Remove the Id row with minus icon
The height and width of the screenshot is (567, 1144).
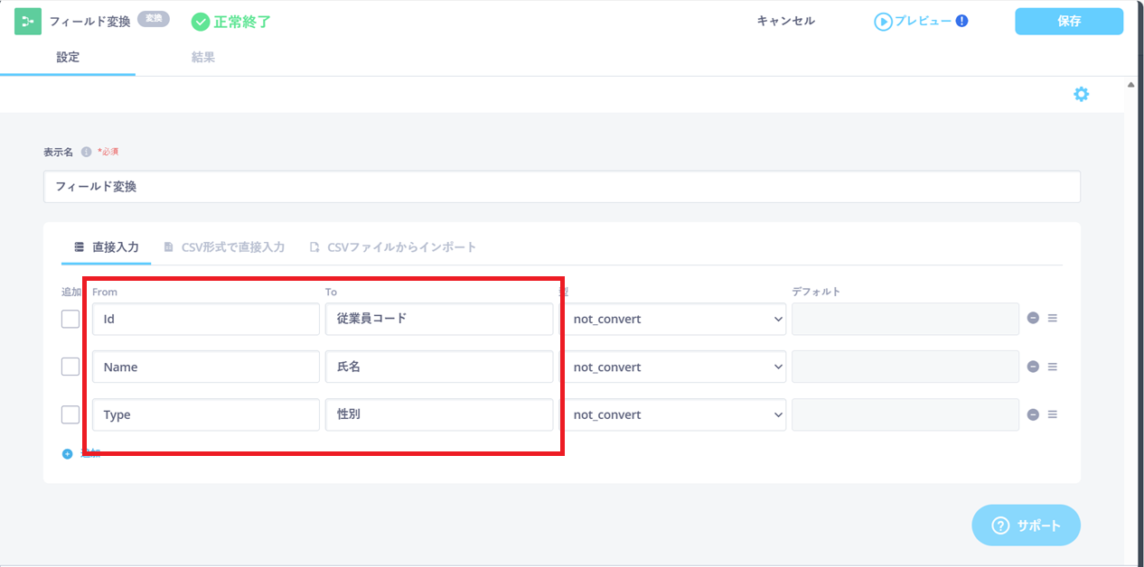point(1033,319)
